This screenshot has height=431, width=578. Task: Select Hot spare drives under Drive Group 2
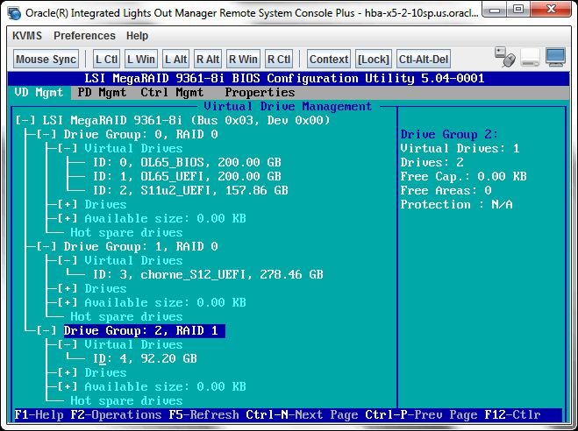pyautogui.click(x=126, y=400)
